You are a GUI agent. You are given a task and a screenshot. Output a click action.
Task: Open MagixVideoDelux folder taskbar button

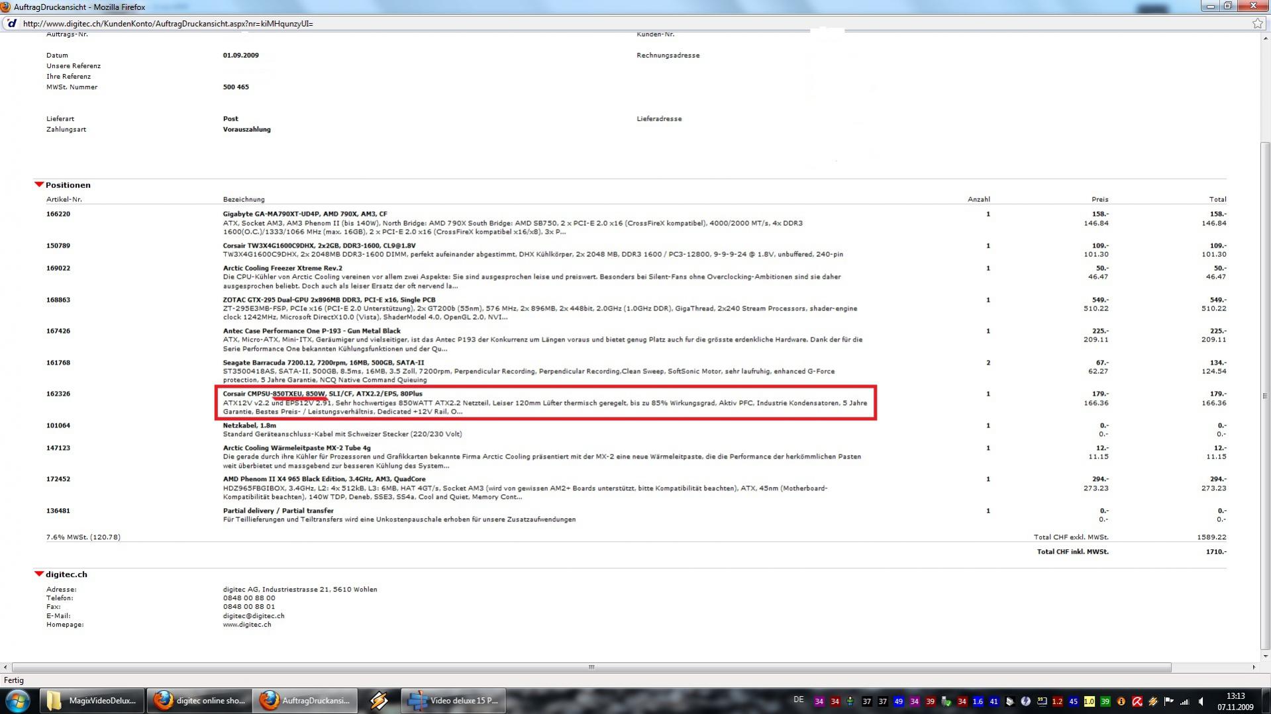(x=92, y=700)
